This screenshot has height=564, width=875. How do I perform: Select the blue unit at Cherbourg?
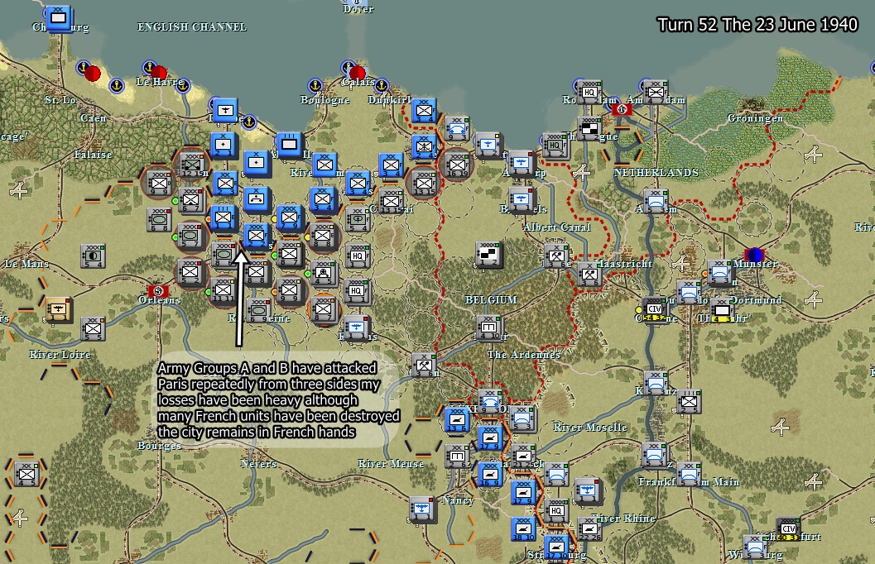coord(58,19)
